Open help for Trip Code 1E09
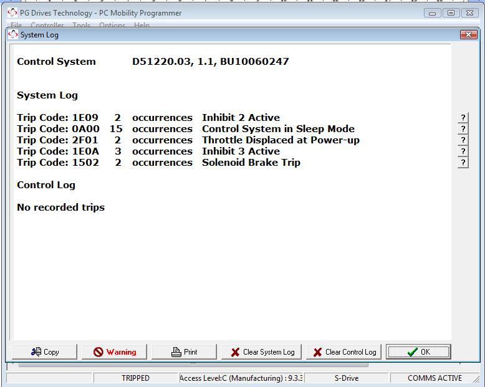 tap(463, 118)
